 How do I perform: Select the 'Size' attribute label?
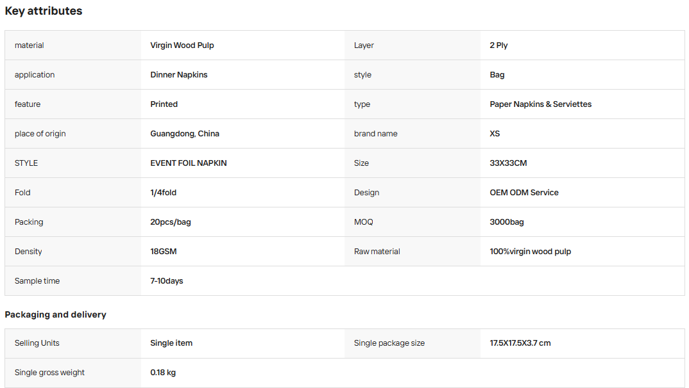click(362, 163)
